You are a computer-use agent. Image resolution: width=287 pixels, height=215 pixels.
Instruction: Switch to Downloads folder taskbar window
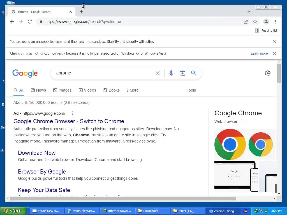point(153,211)
